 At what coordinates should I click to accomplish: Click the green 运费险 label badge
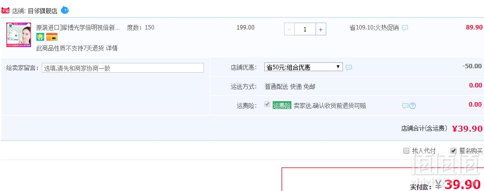[282, 106]
